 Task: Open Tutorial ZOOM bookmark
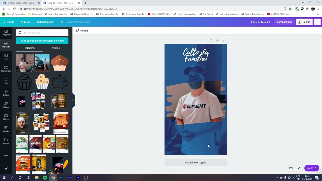[159, 14]
